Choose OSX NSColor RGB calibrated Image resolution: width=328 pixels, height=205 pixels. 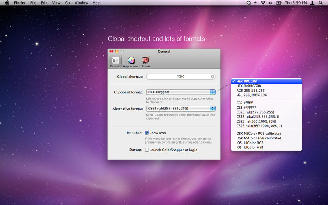[266, 134]
